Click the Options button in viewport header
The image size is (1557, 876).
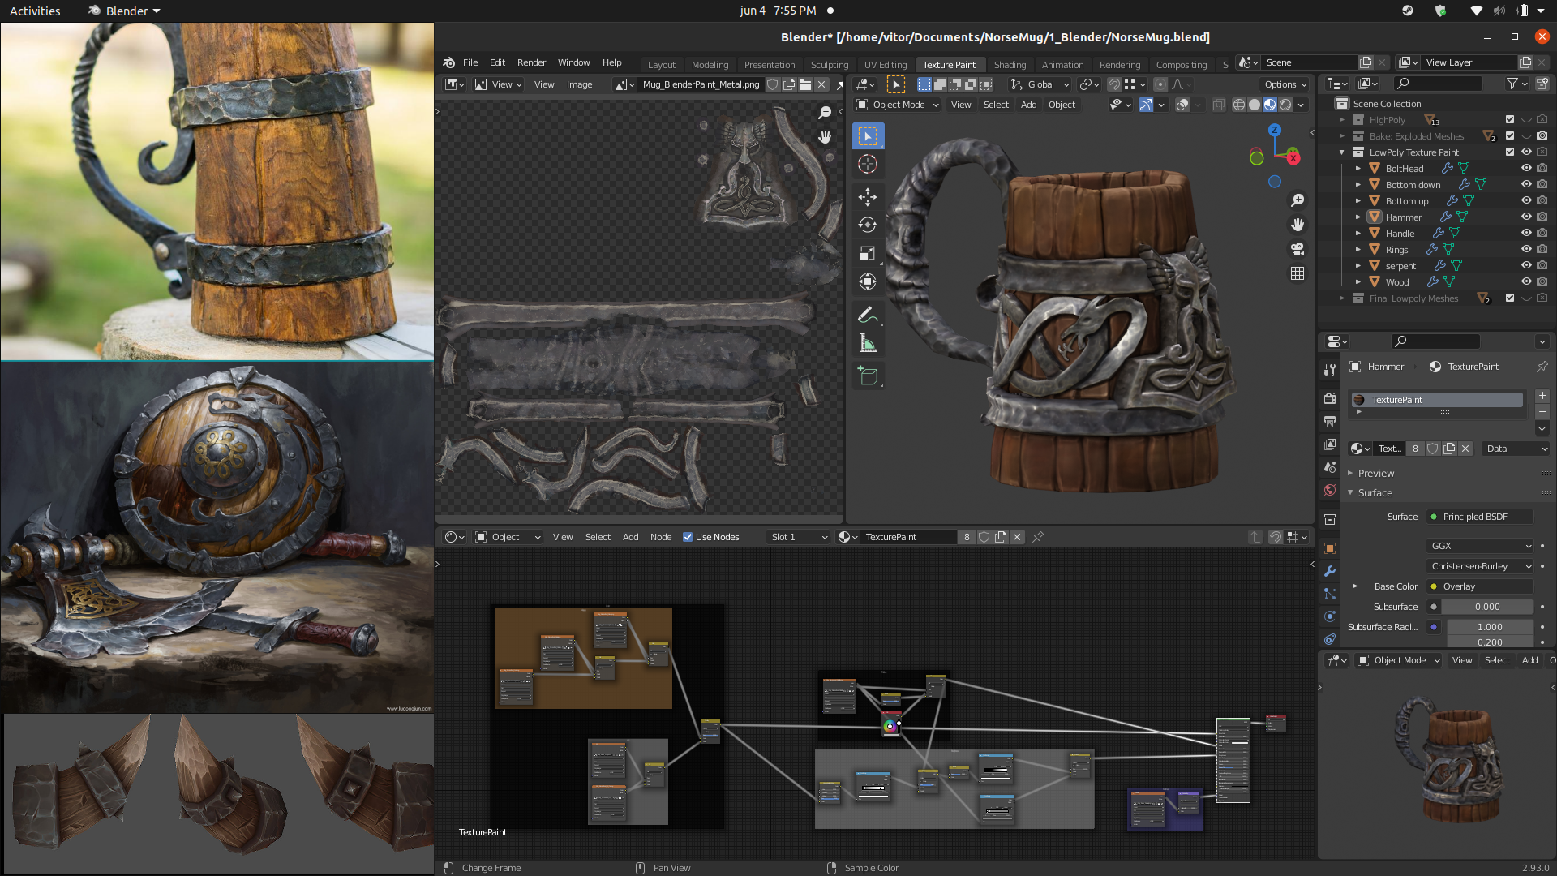(1285, 84)
